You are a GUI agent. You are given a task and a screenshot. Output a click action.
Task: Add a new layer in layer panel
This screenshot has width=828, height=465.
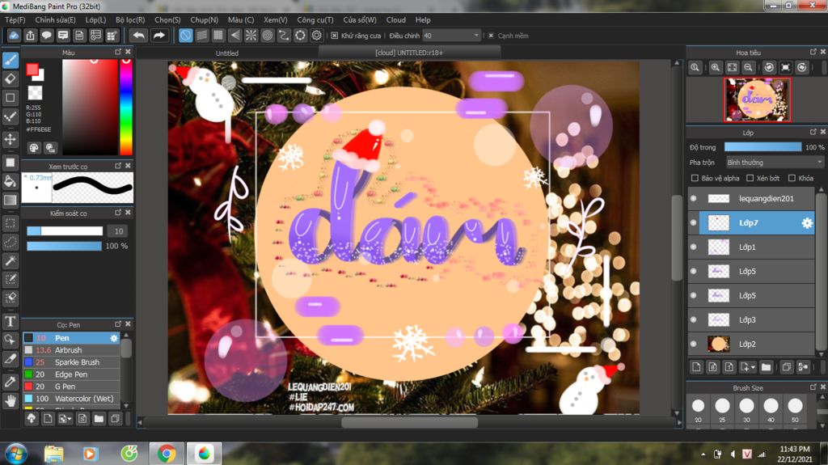pos(696,366)
